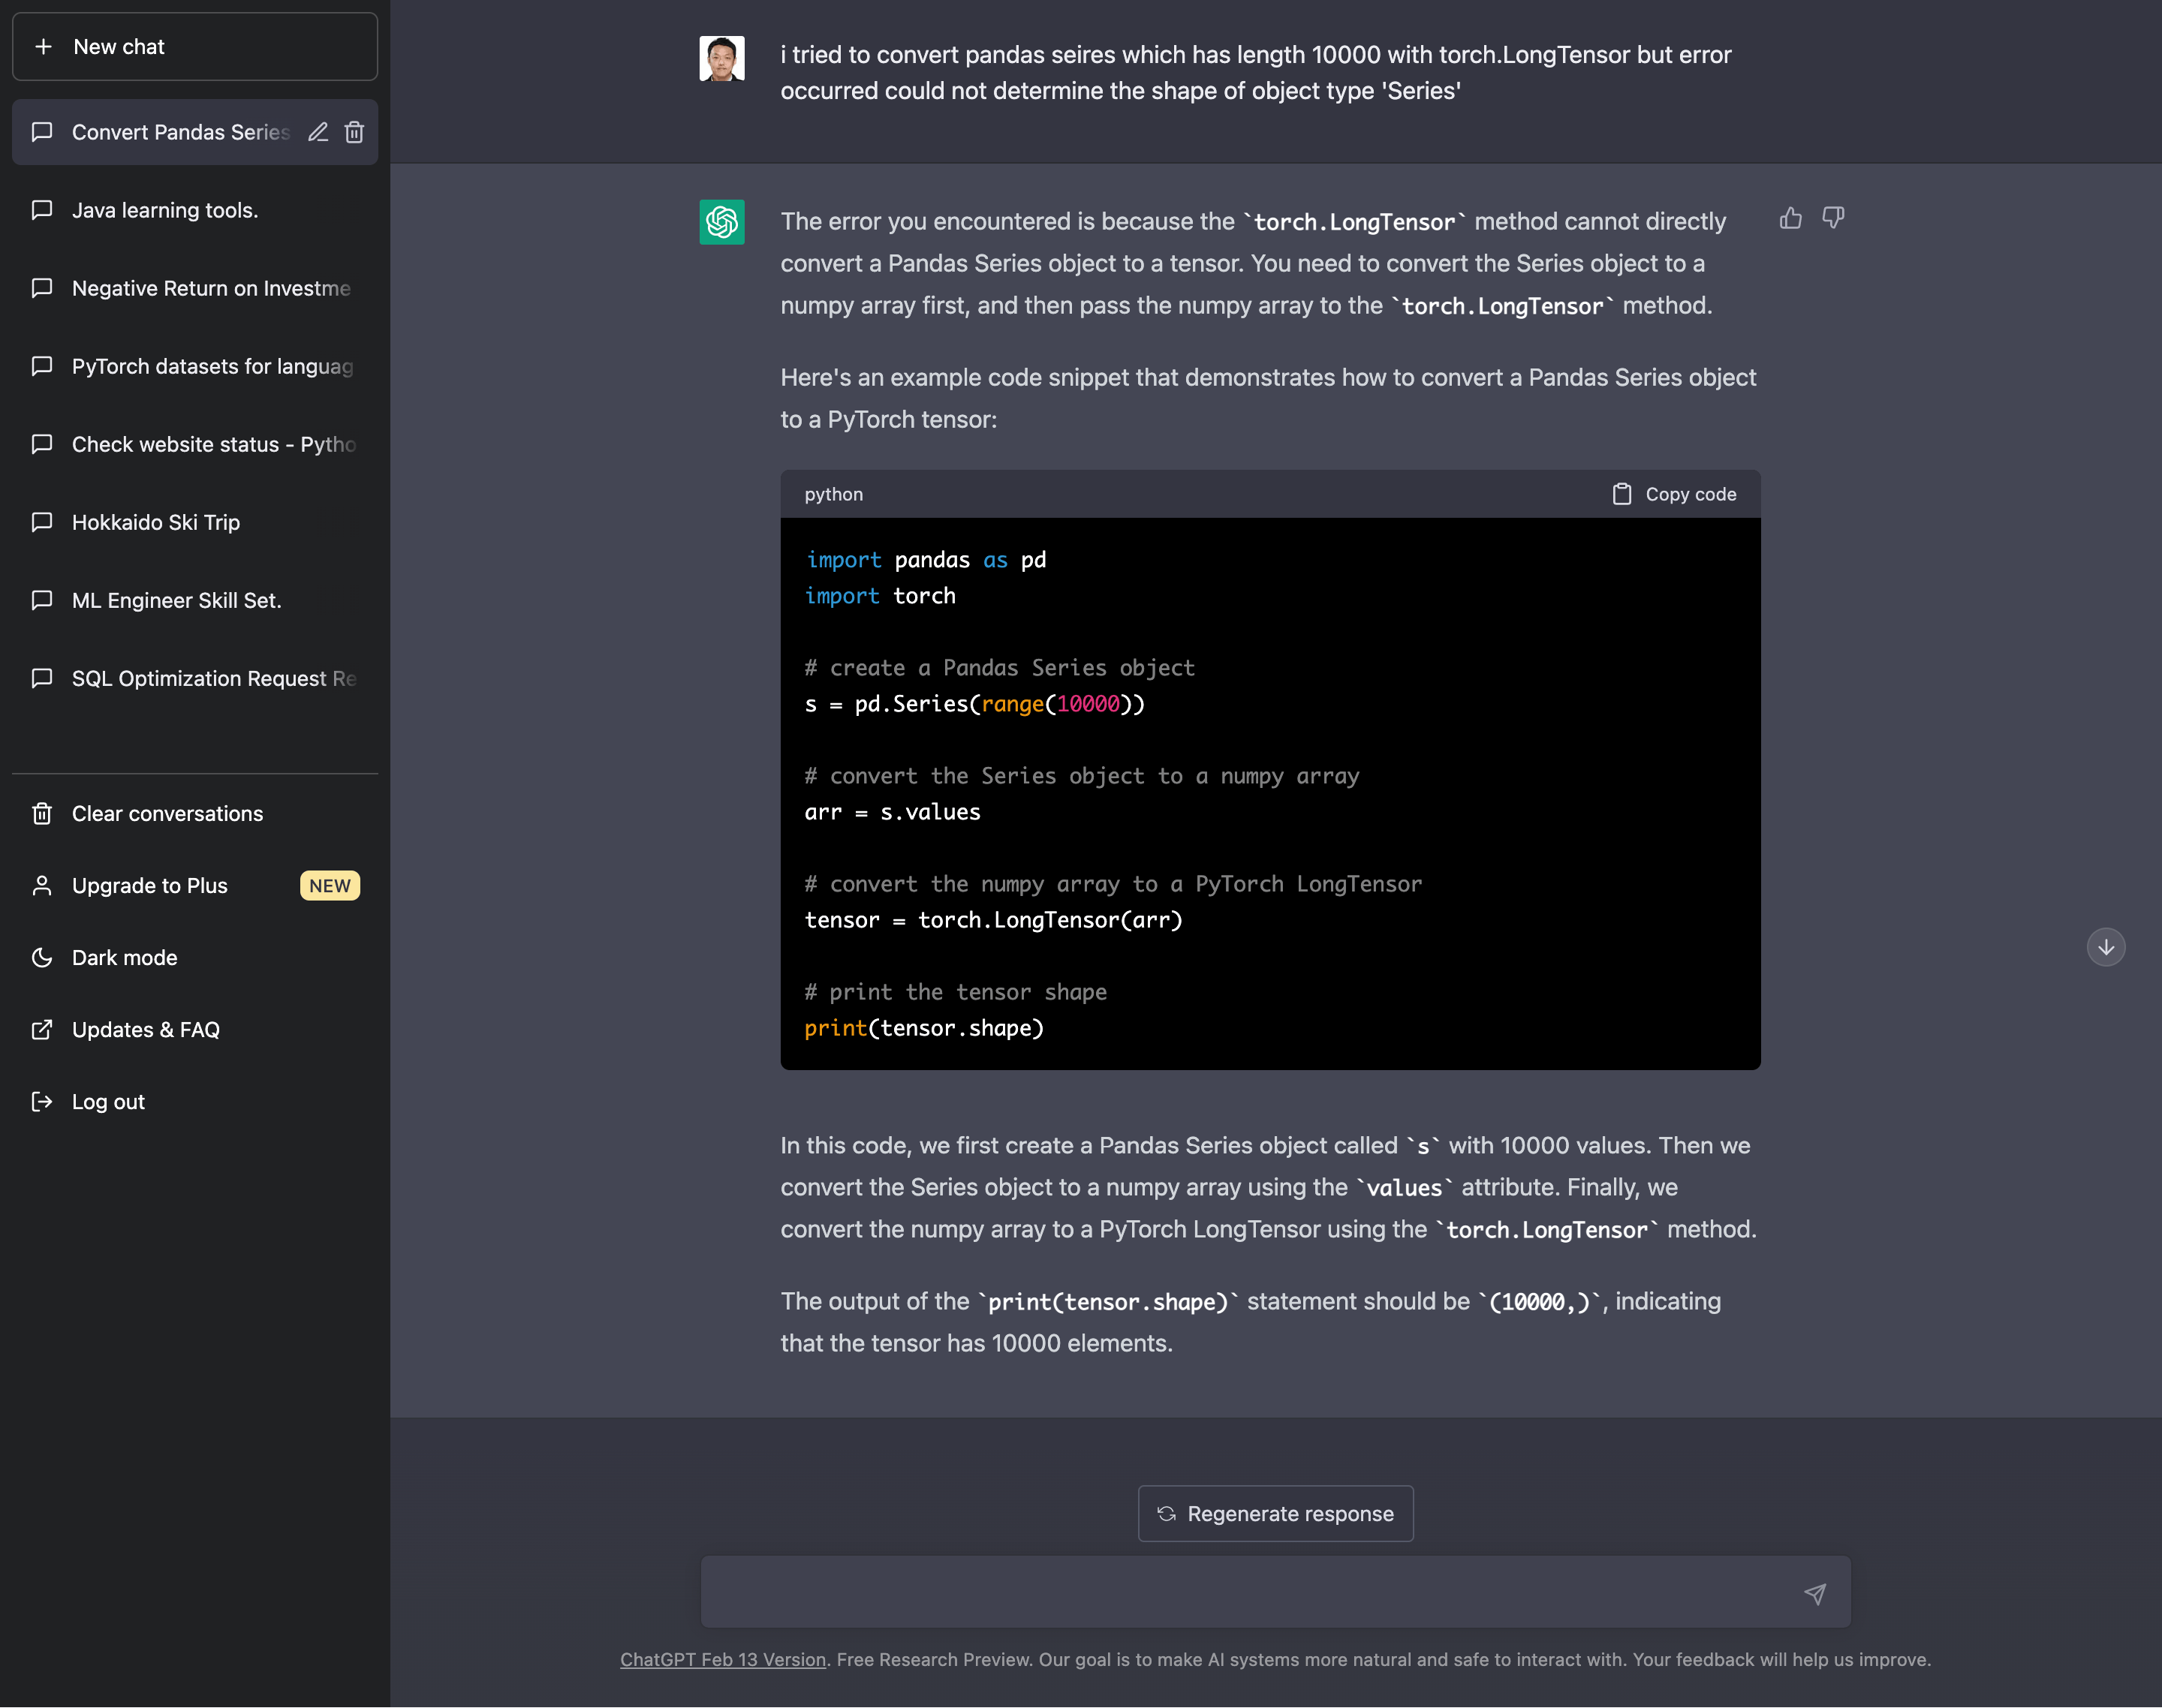
Task: Click code line 's = pd.Series(range(10000))'
Action: (x=974, y=704)
